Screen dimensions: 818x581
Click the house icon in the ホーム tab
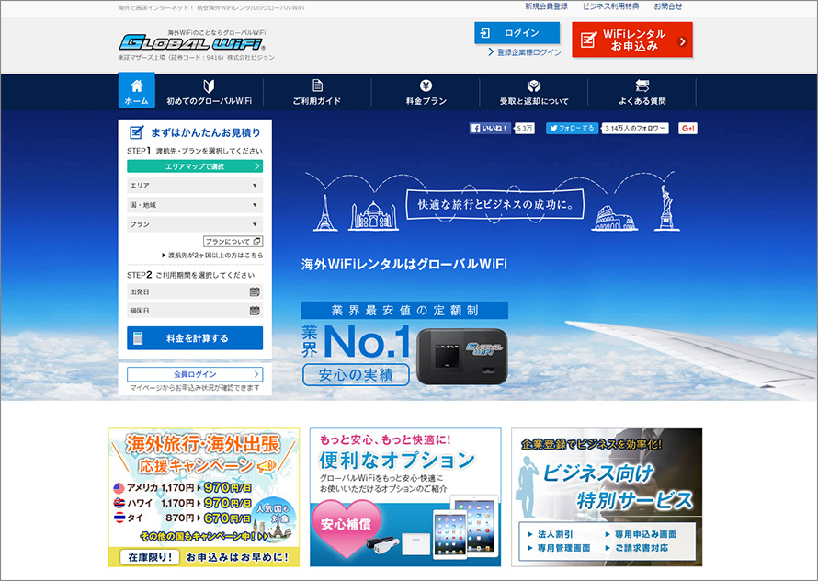click(137, 85)
